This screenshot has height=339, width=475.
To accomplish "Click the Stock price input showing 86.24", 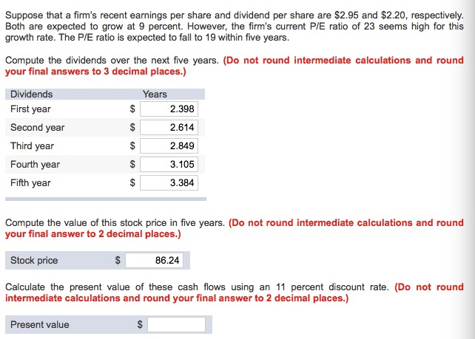I will pos(154,260).
